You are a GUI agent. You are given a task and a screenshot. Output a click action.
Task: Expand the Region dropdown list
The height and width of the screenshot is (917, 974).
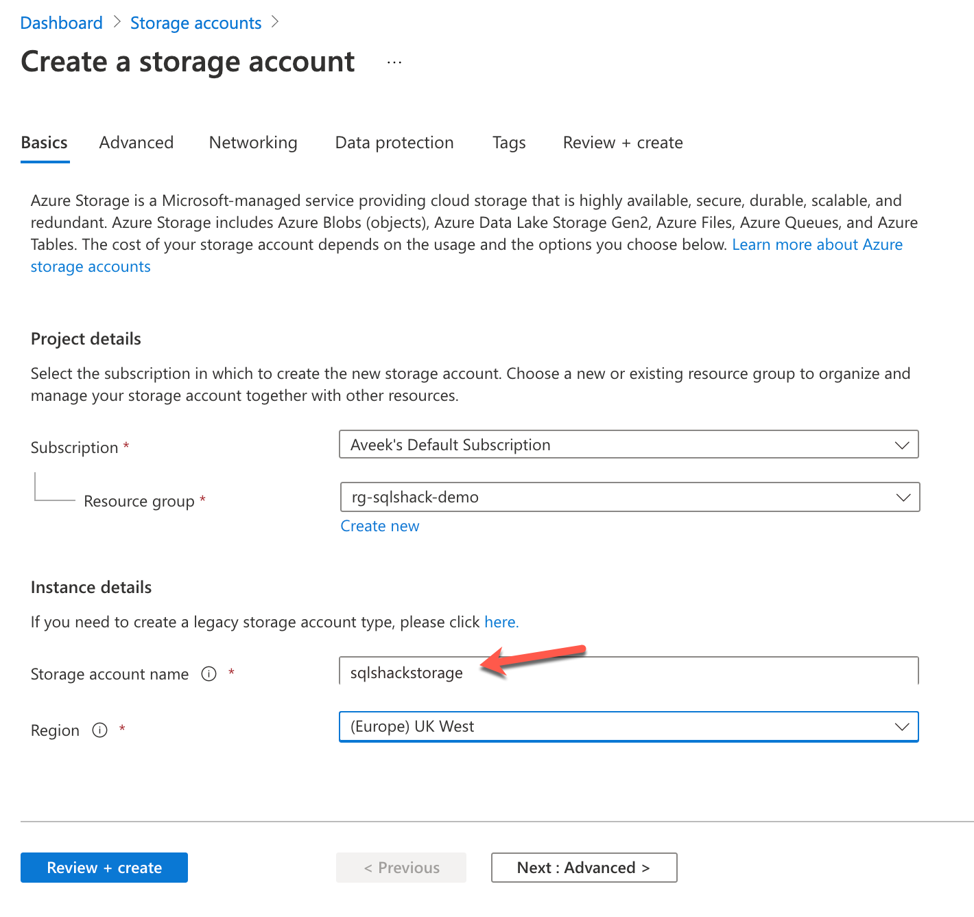click(628, 727)
